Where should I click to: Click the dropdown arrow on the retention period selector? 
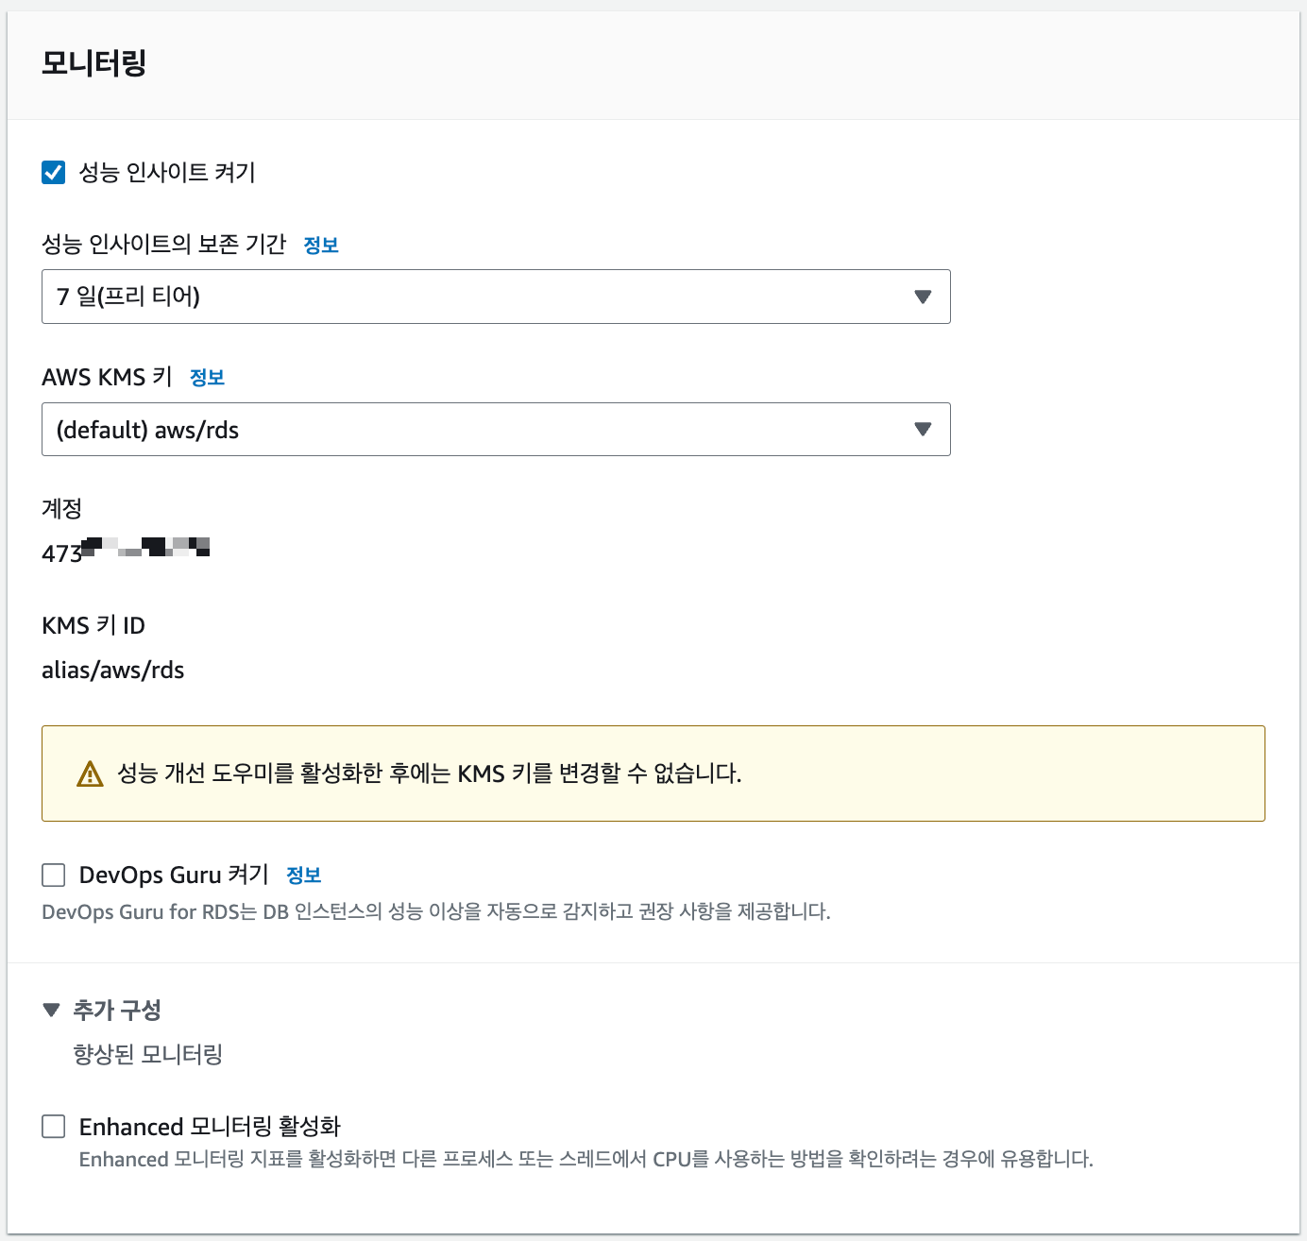(x=921, y=297)
